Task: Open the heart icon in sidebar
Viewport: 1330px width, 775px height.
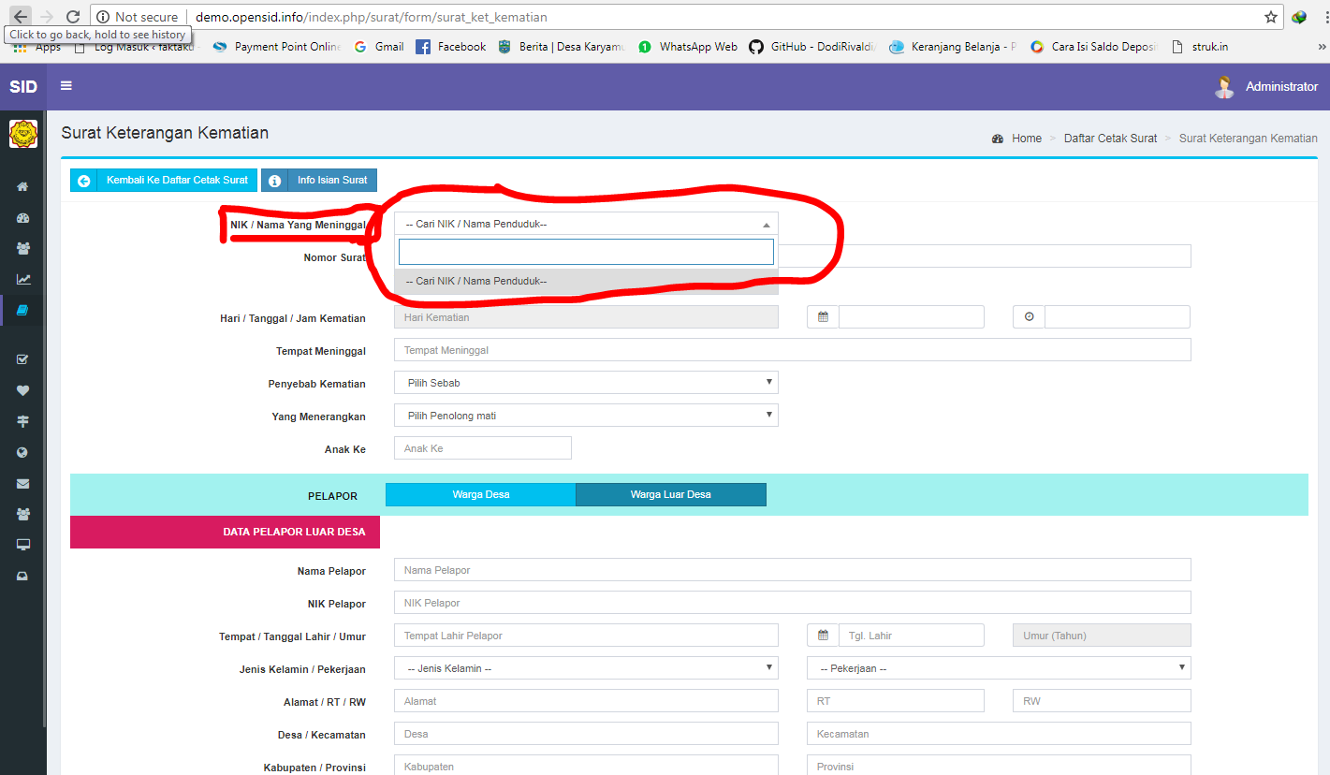Action: [22, 390]
